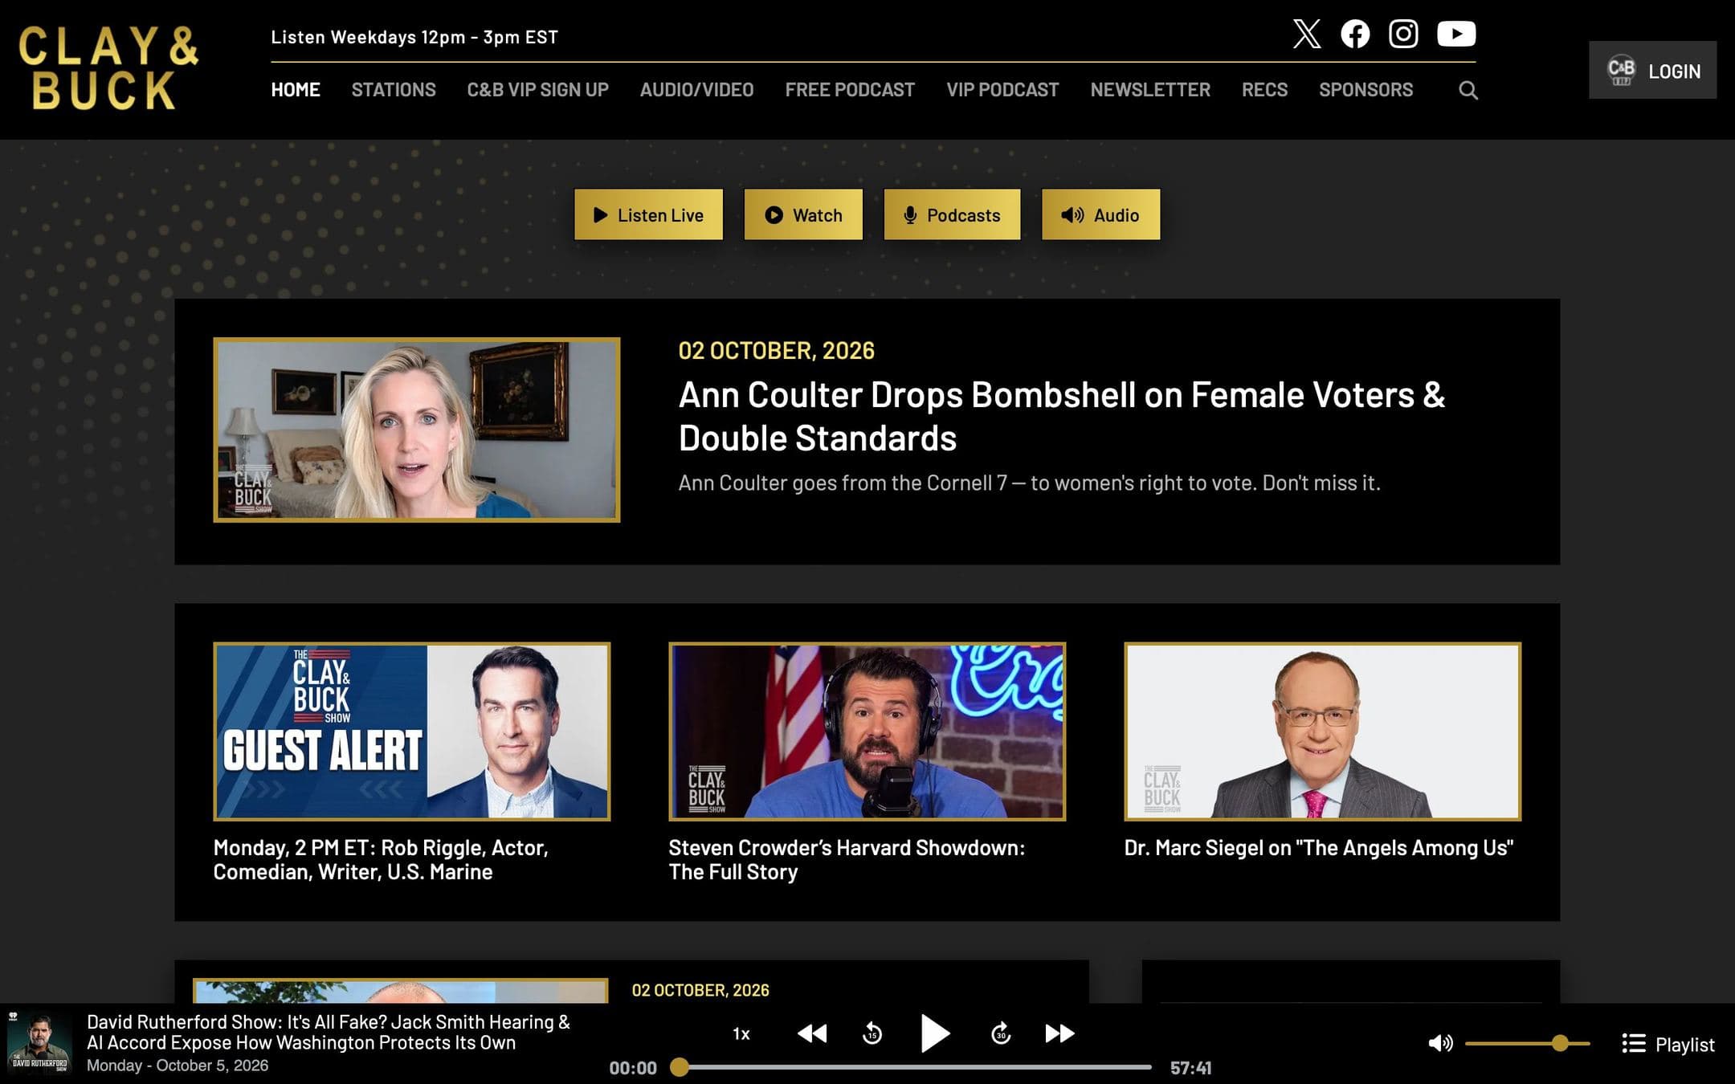Skip to next track in the player
The image size is (1735, 1084).
[1059, 1033]
